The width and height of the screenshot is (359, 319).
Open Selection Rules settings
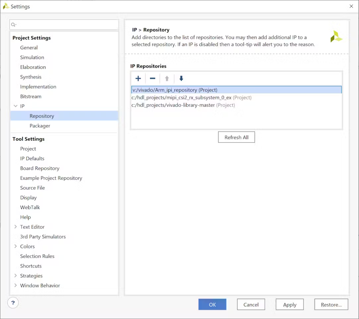coord(37,256)
